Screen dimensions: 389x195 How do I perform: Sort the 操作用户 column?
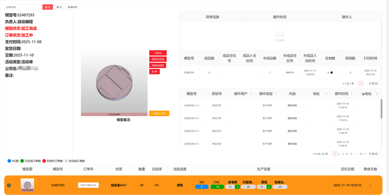(x=251, y=94)
